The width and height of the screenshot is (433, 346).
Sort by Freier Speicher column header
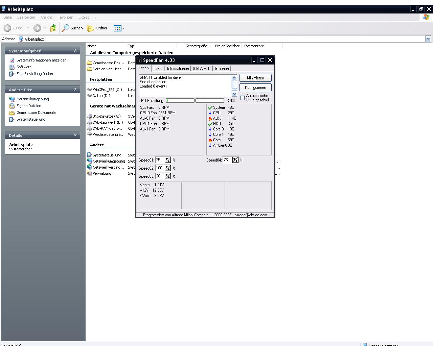coord(225,46)
